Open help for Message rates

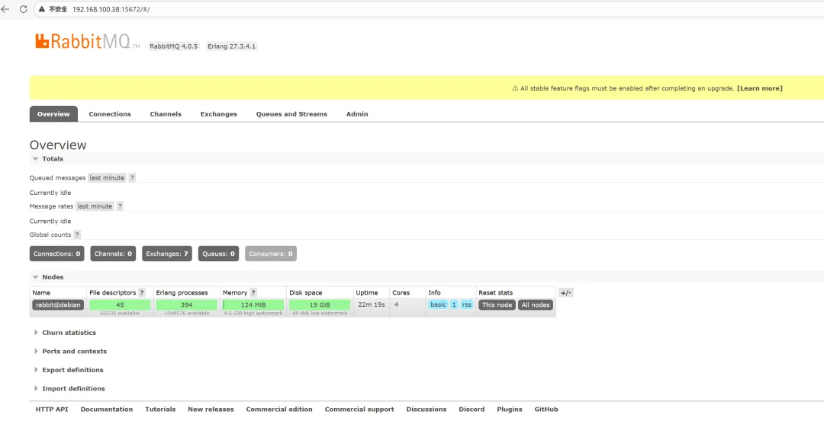pyautogui.click(x=120, y=206)
